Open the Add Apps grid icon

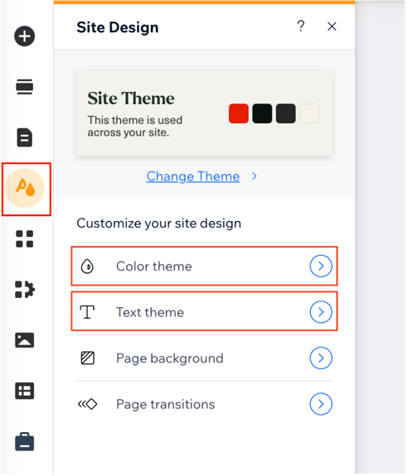25,239
